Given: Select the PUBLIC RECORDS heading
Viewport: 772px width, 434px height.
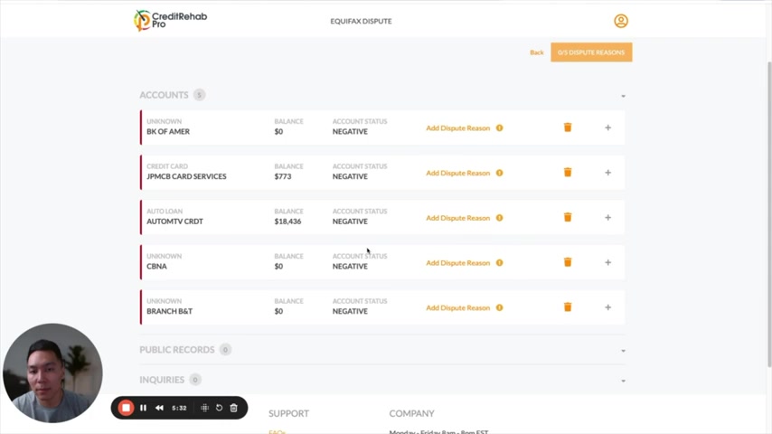Looking at the screenshot, I should (177, 350).
